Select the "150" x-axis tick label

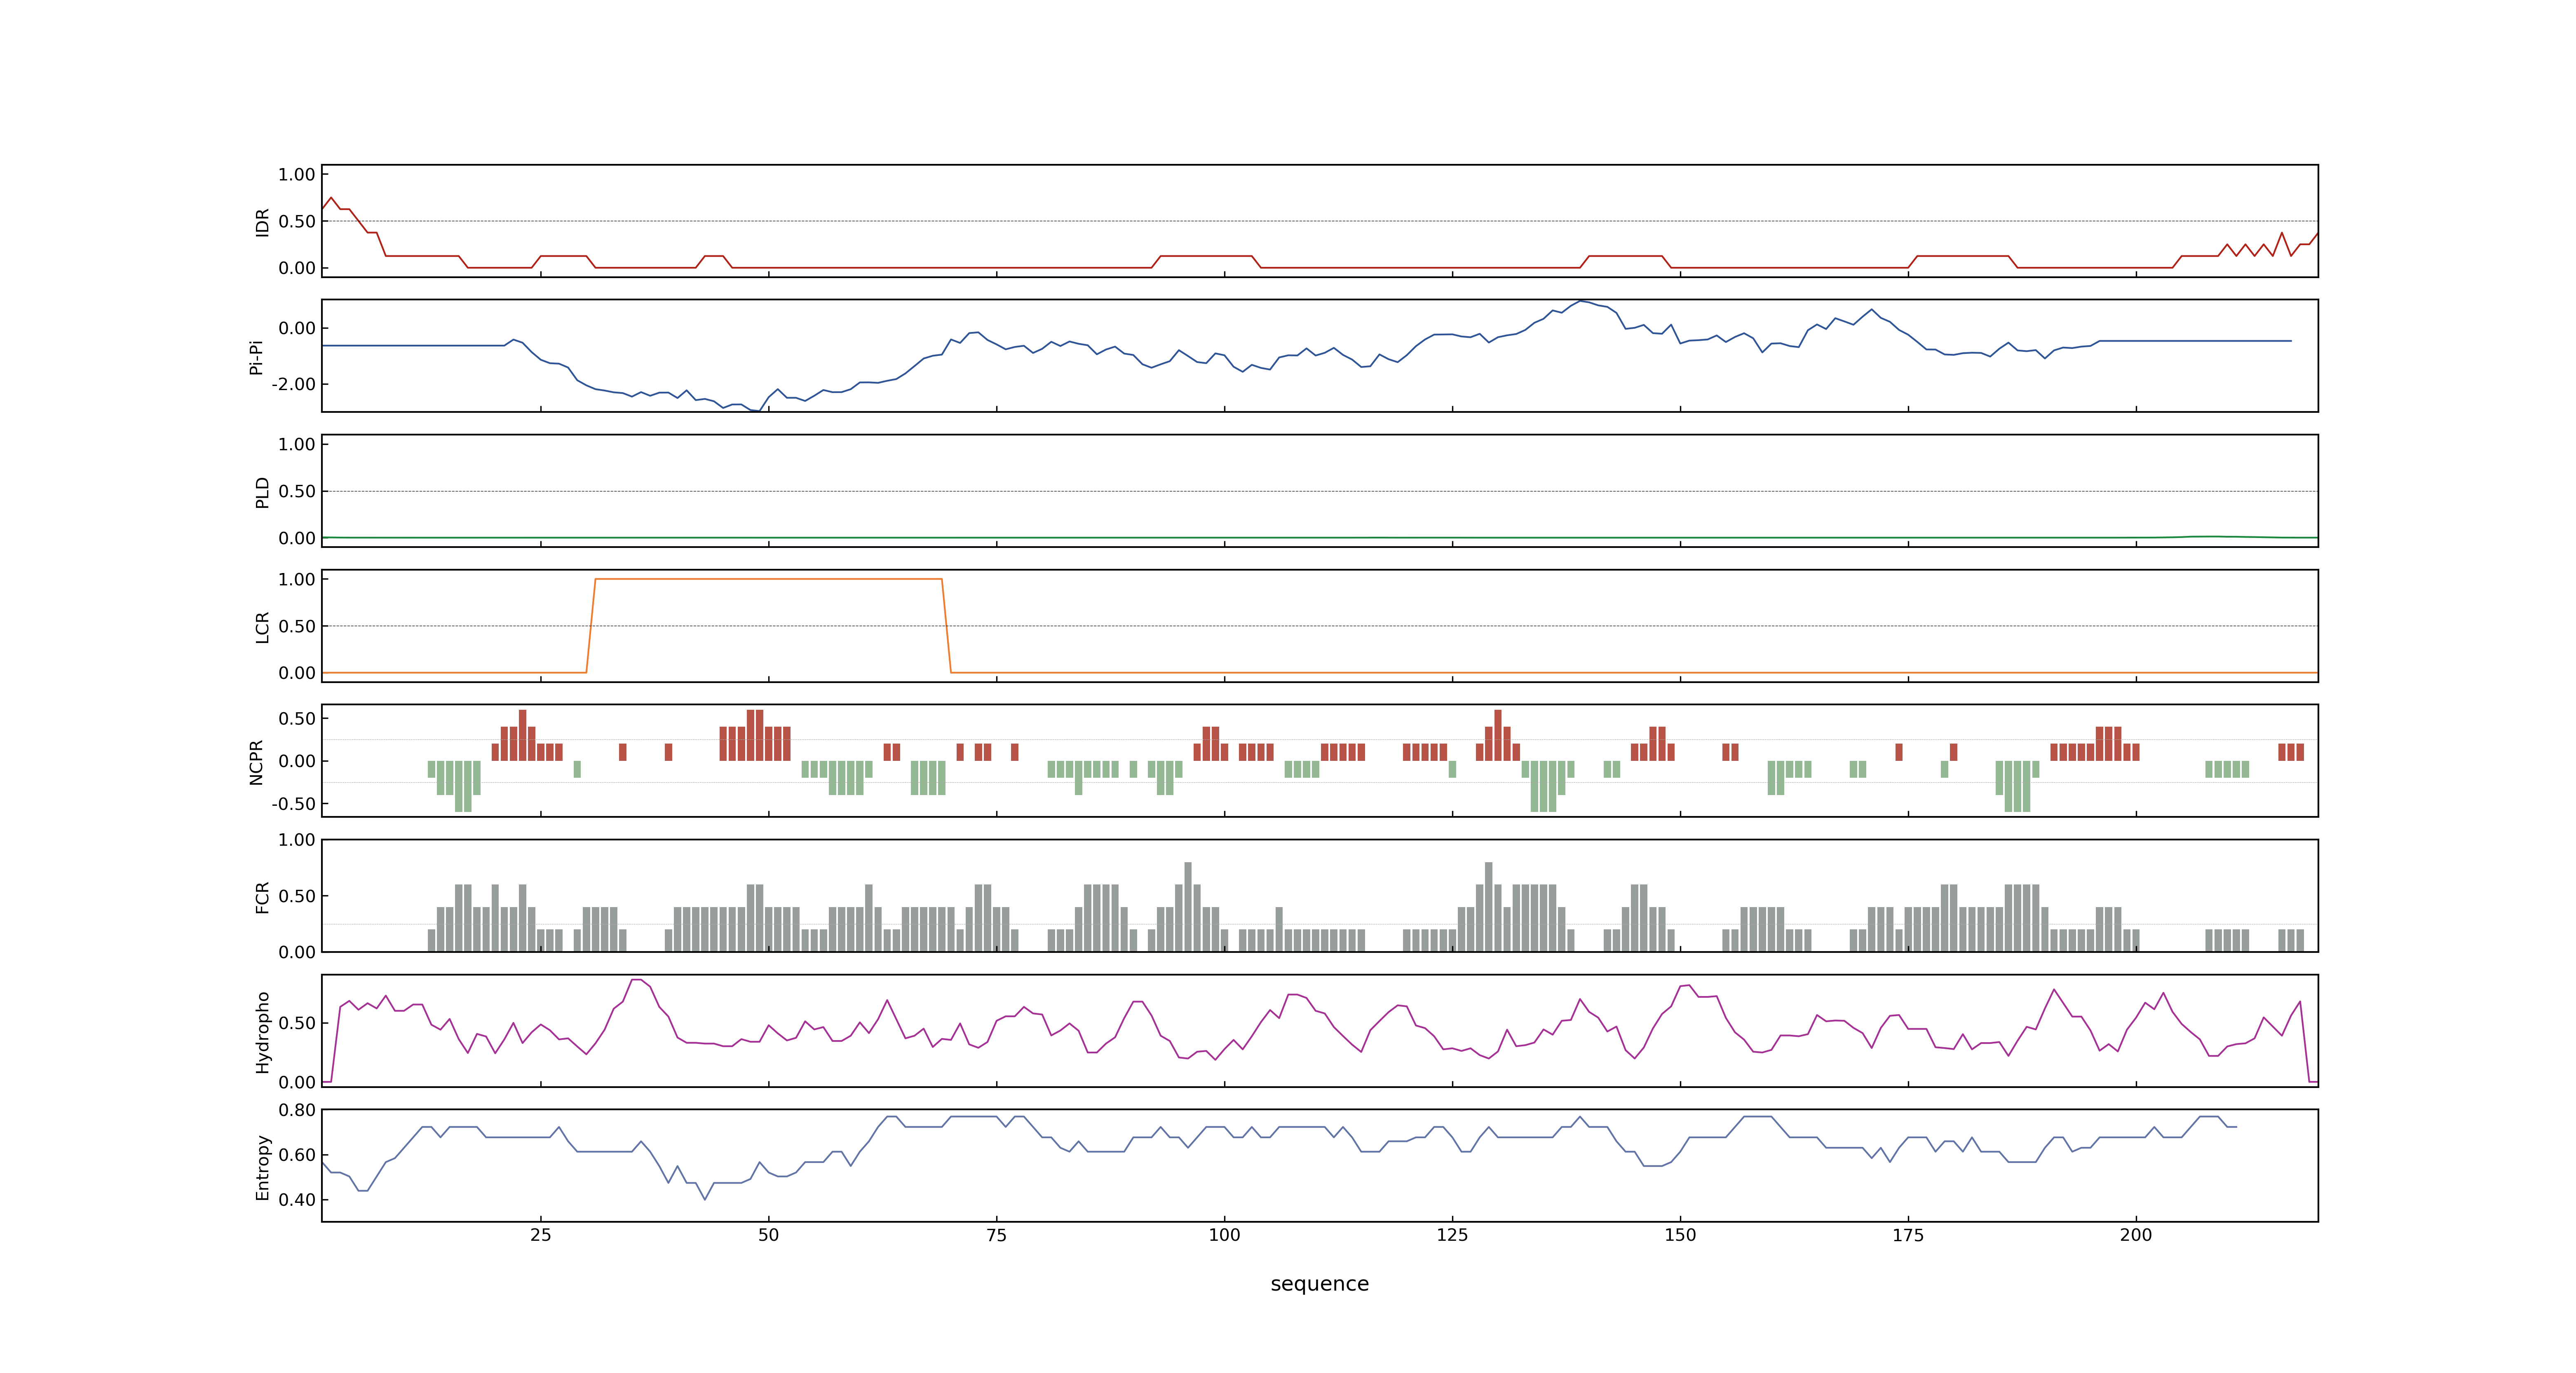point(1680,1234)
